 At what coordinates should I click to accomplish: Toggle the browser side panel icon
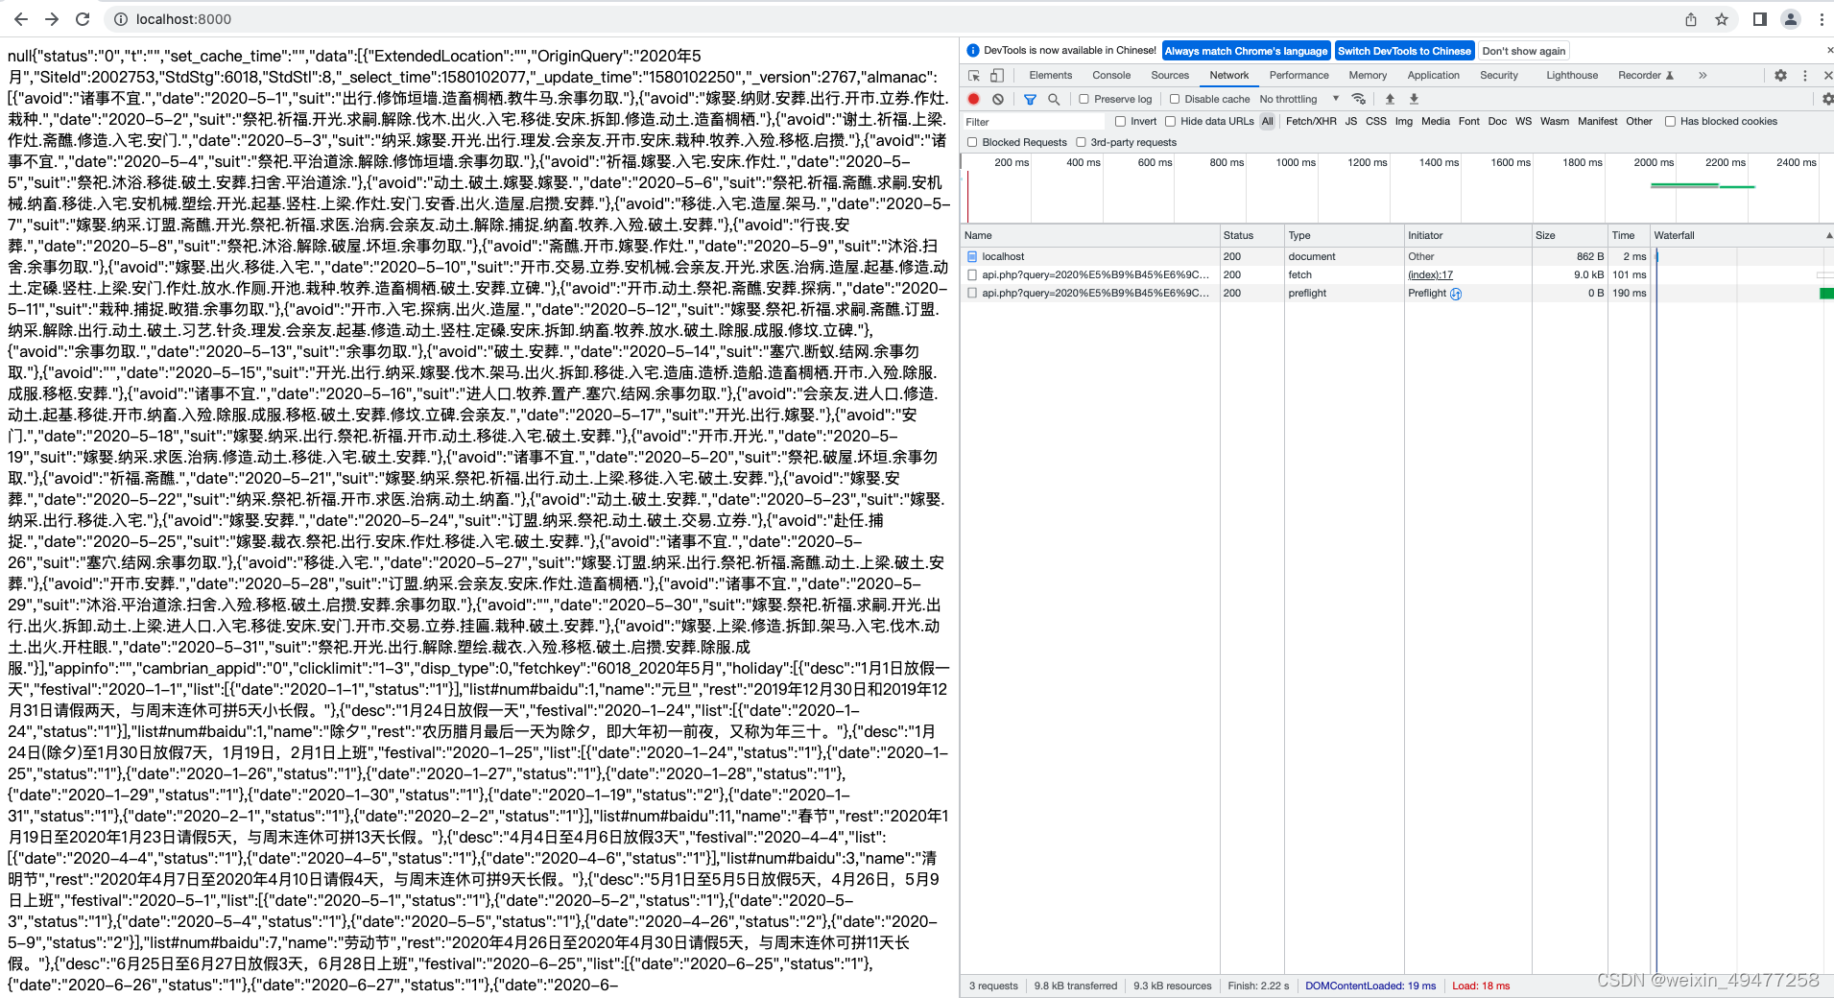point(1760,19)
